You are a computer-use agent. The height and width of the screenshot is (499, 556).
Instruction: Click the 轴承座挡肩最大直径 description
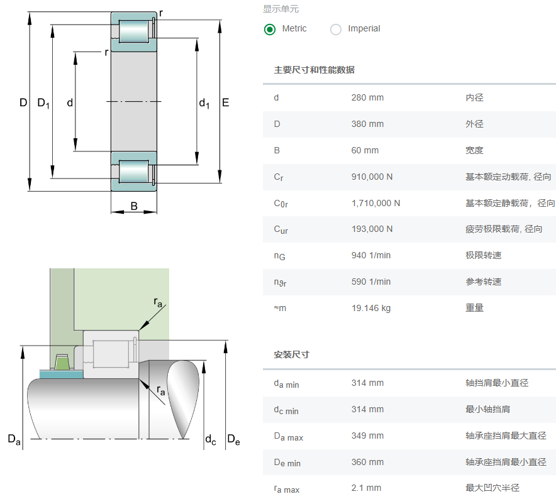[x=506, y=436]
